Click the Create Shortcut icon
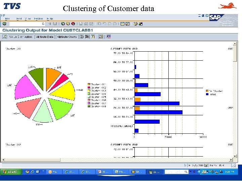This screenshot has width=242, height=181. tap(127, 24)
